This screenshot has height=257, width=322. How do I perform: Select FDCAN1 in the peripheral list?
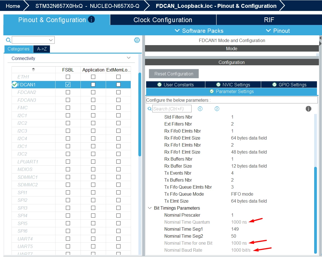coord(26,85)
